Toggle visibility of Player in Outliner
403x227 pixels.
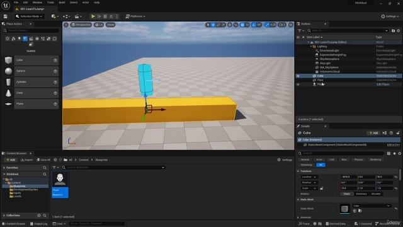coord(298,84)
